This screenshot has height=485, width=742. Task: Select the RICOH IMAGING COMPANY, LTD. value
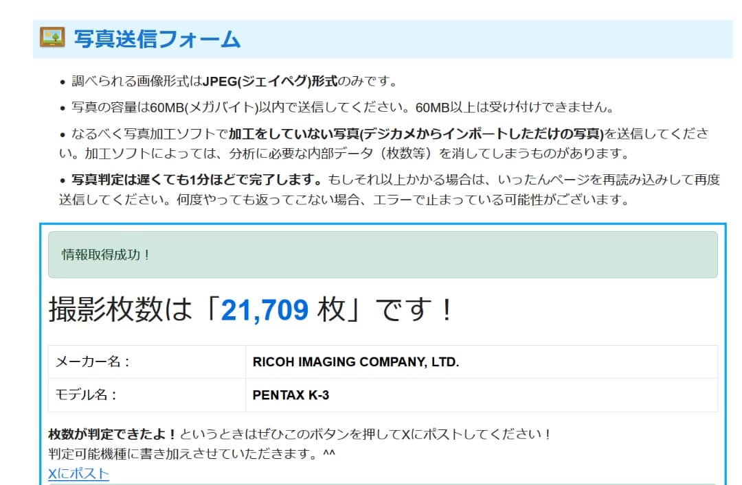(x=355, y=362)
